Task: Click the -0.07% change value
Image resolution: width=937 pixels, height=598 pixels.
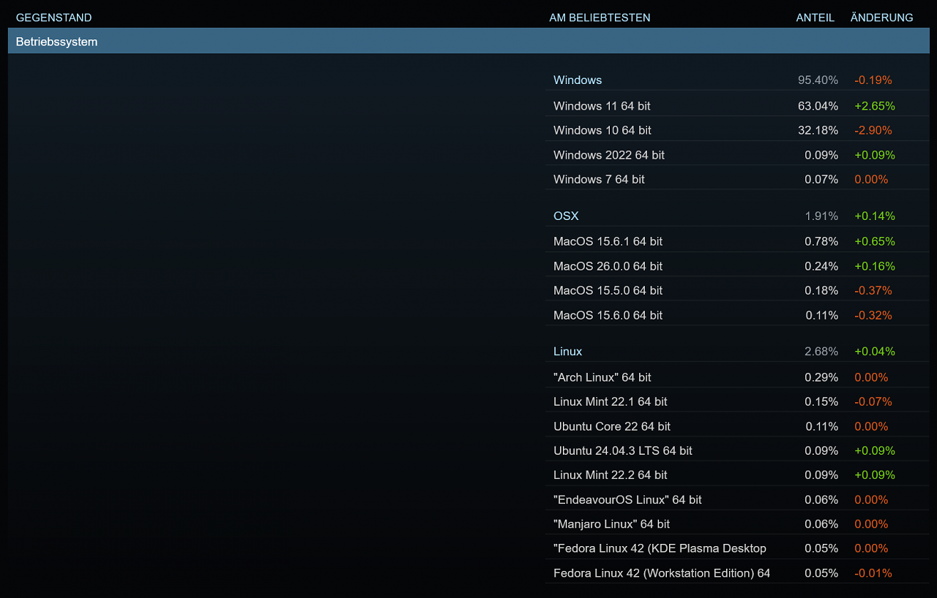Action: (873, 401)
